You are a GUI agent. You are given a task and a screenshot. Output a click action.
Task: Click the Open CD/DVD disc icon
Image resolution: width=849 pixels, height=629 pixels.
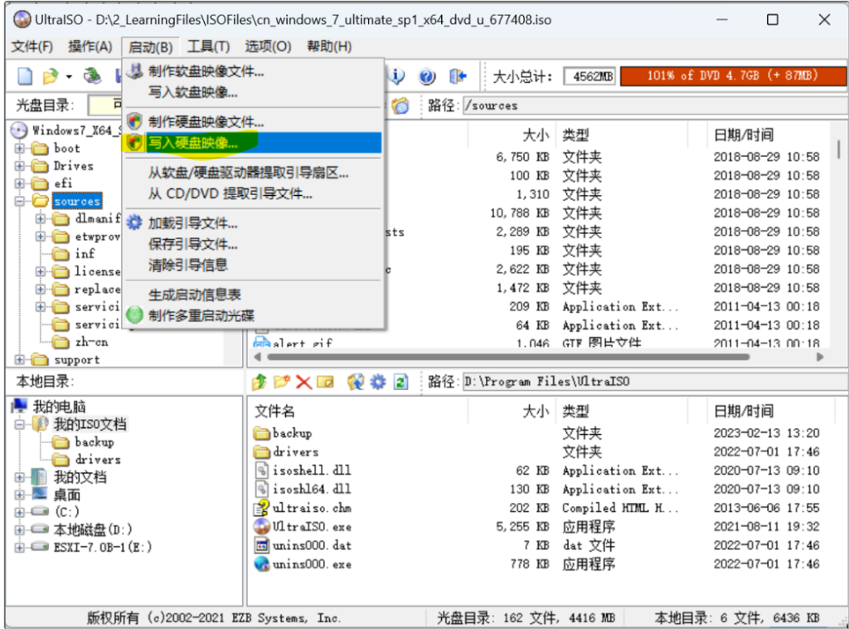coord(93,76)
